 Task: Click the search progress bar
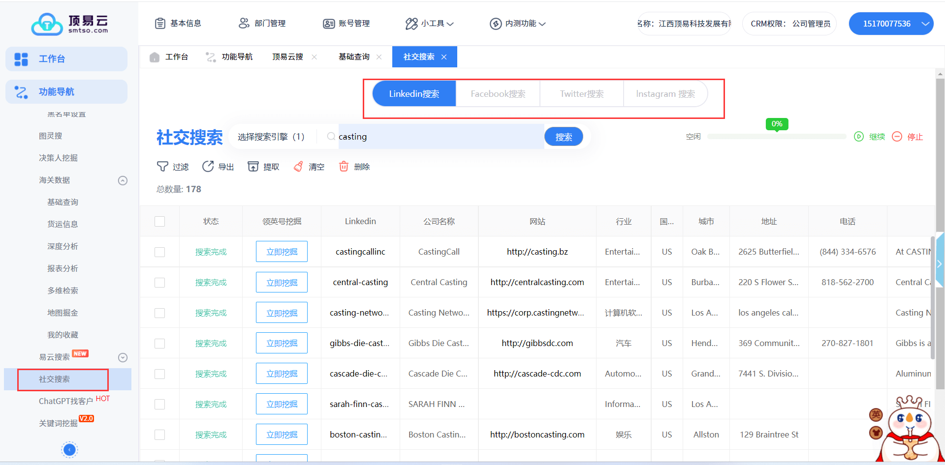tap(776, 137)
